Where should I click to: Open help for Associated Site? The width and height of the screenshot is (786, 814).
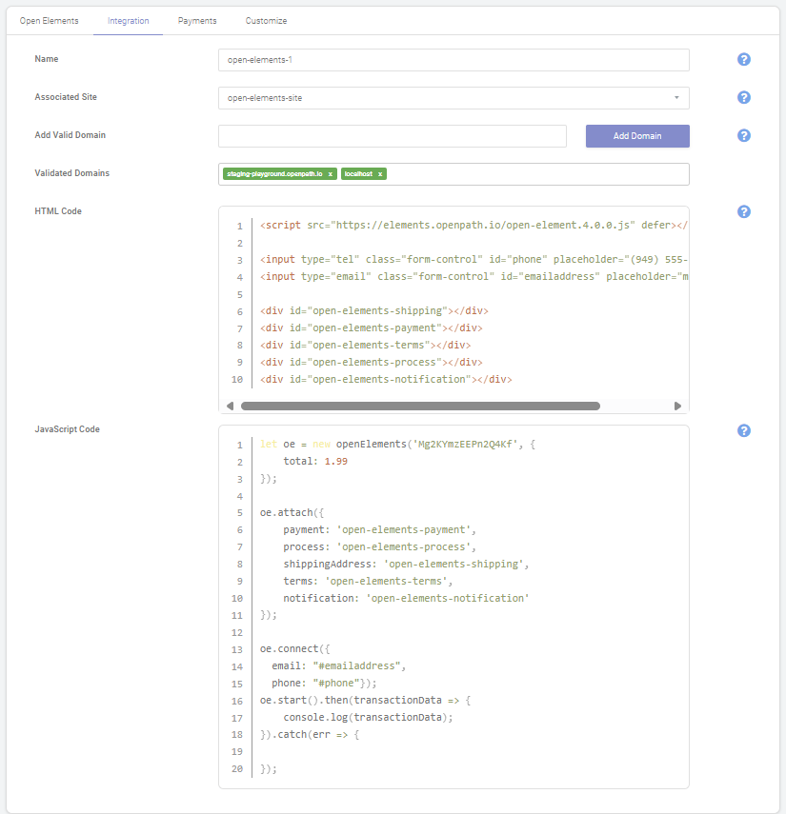click(743, 97)
